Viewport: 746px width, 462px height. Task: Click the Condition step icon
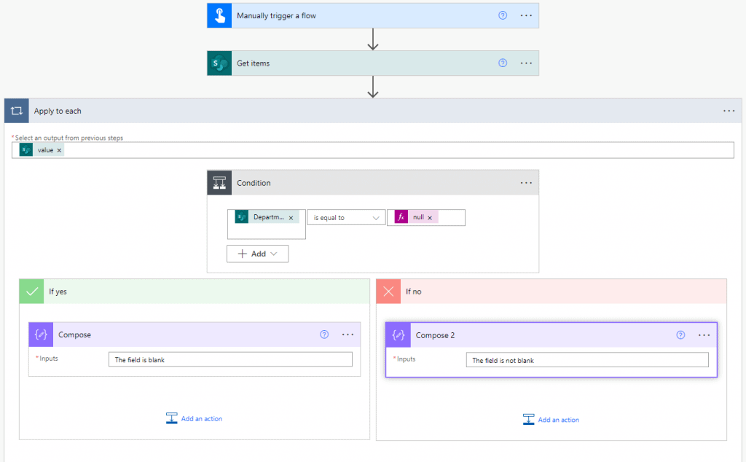219,183
